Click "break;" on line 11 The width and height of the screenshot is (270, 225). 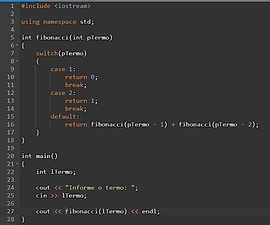76,85
